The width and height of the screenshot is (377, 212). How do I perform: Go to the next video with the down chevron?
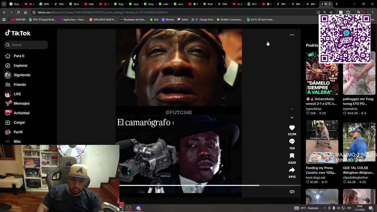[292, 117]
